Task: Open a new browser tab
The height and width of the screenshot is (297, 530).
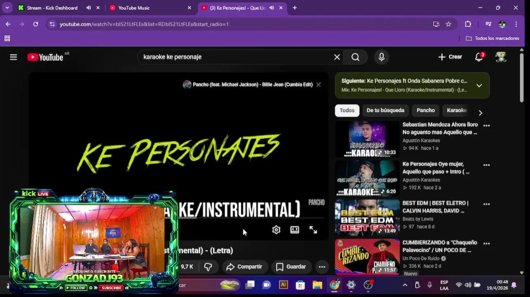Action: click(x=295, y=8)
